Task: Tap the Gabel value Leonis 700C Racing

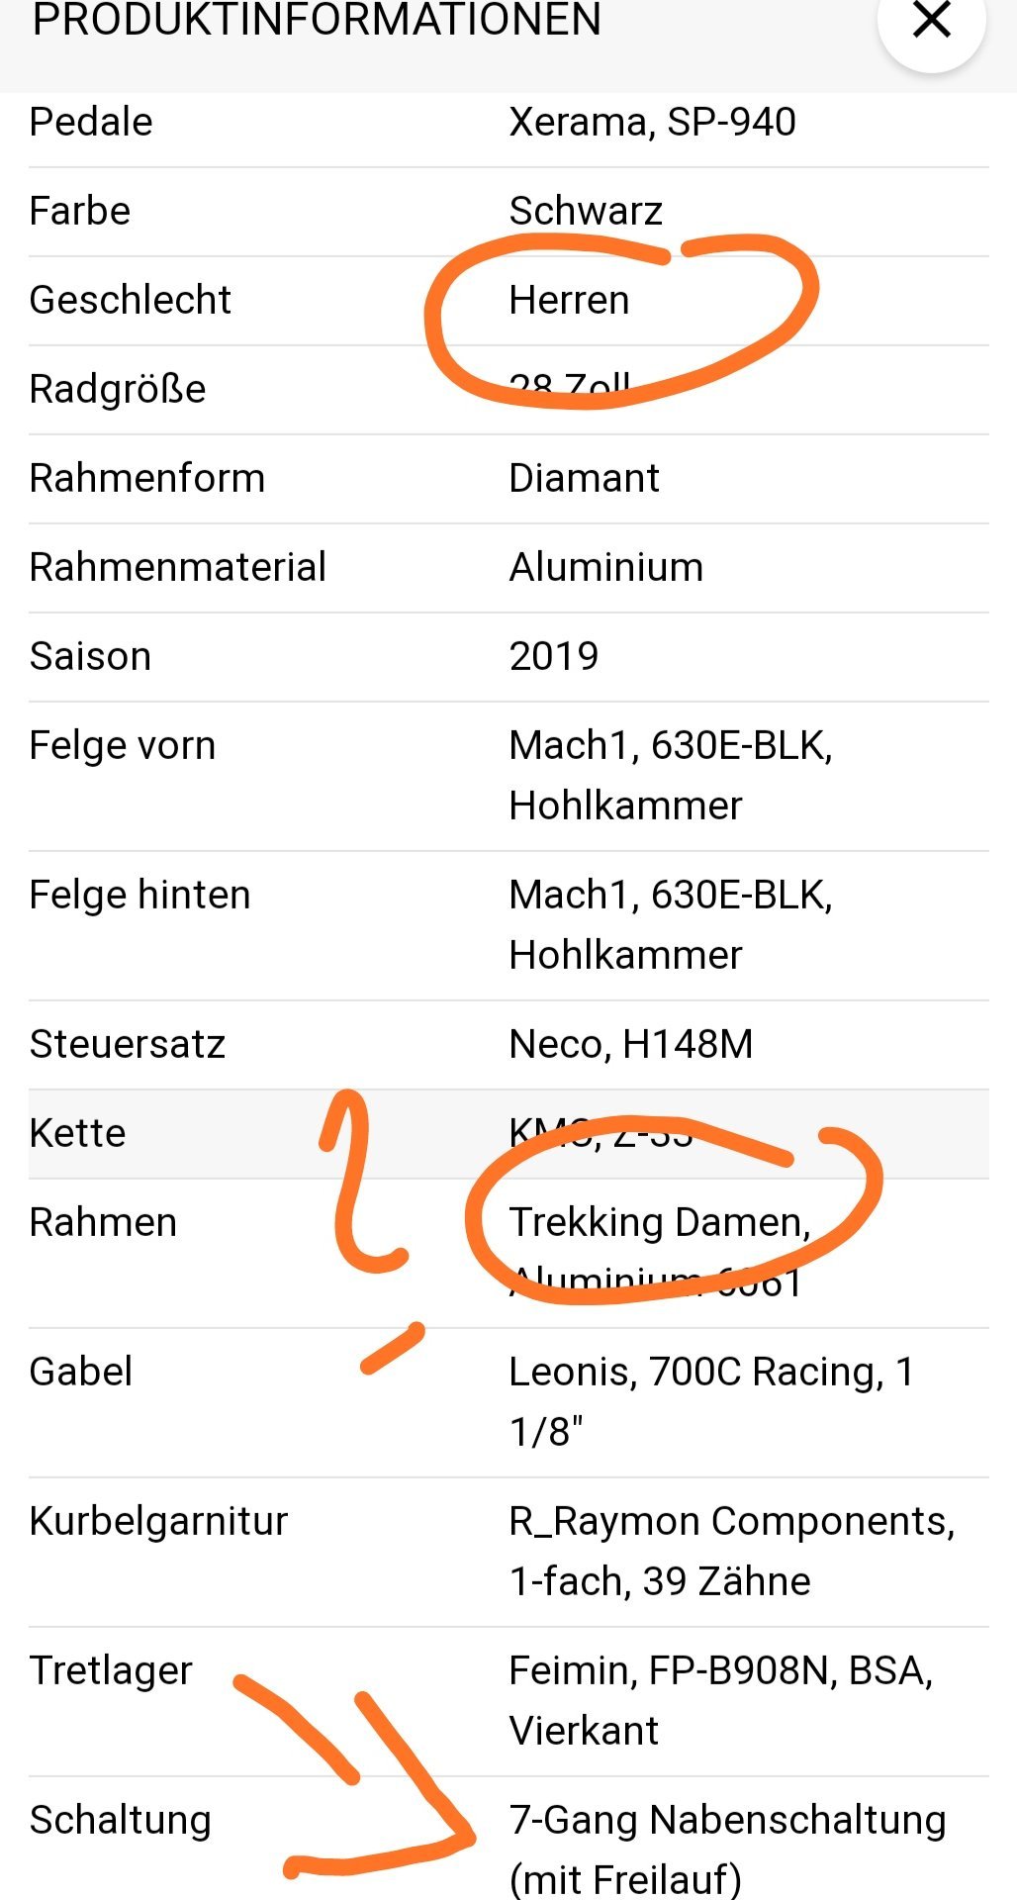Action: coord(710,1372)
